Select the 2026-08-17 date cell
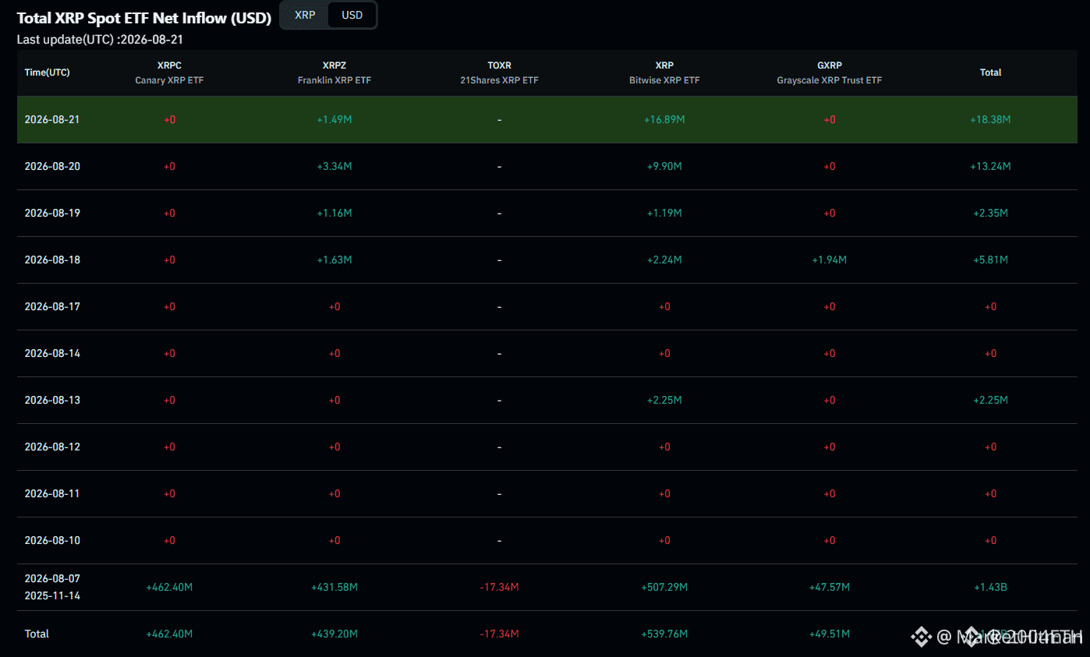Screen dimensions: 1090x657 point(52,306)
